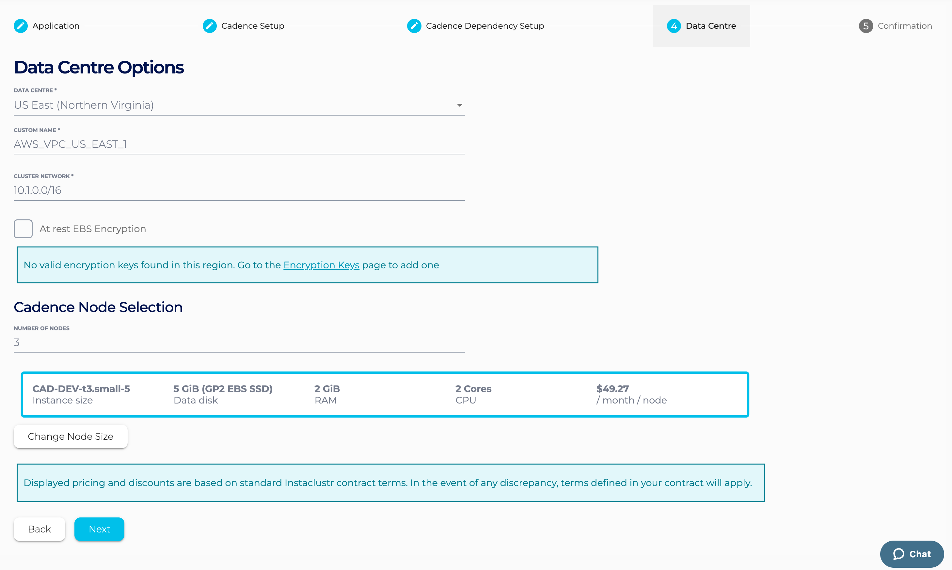Image resolution: width=952 pixels, height=570 pixels.
Task: Expand the Data Centre dropdown arrow
Action: click(459, 105)
